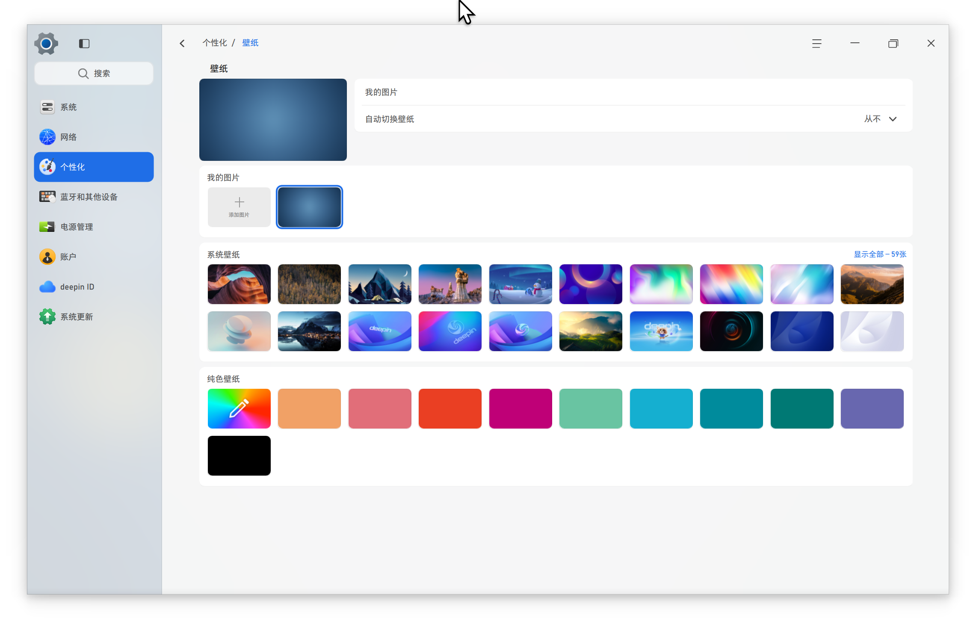976x624 pixels.
Task: Click the 添加图片 plus button
Action: (239, 207)
